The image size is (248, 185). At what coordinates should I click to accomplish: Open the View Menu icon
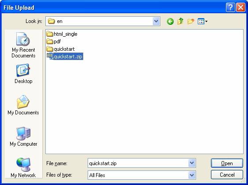pyautogui.click(x=203, y=21)
